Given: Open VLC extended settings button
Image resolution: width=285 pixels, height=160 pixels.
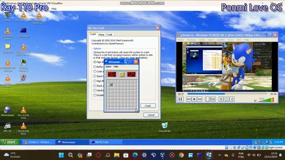Looking at the screenshot, I should coord(213,99).
